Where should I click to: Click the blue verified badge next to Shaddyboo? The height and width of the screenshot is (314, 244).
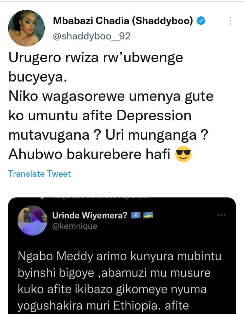pos(201,21)
